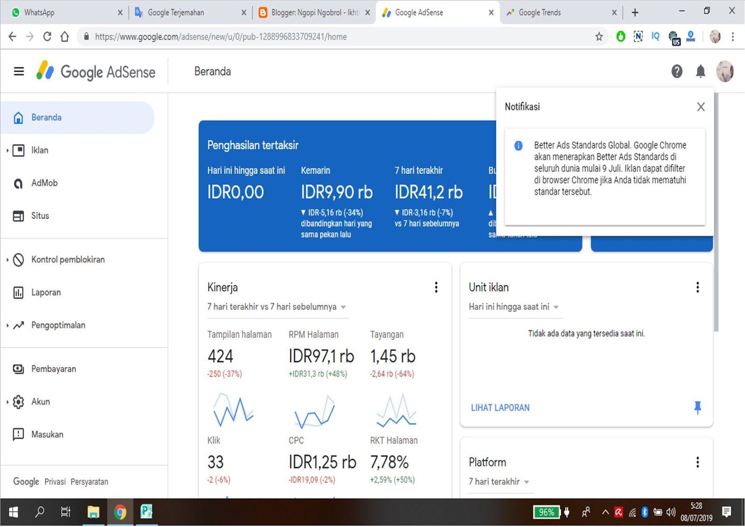Open Platform card three-dot menu
This screenshot has height=527, width=745.
point(698,462)
